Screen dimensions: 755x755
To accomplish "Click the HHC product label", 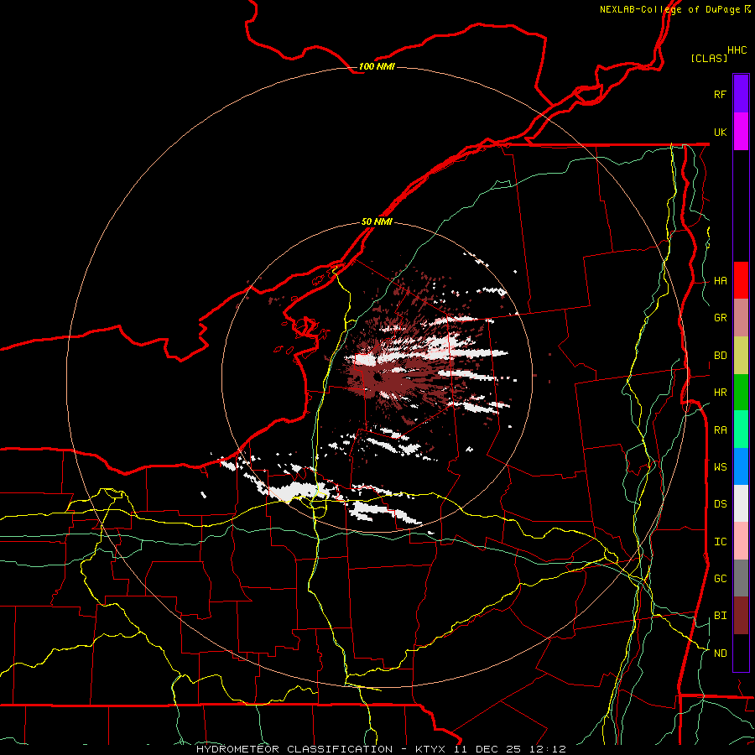I will tap(737, 50).
